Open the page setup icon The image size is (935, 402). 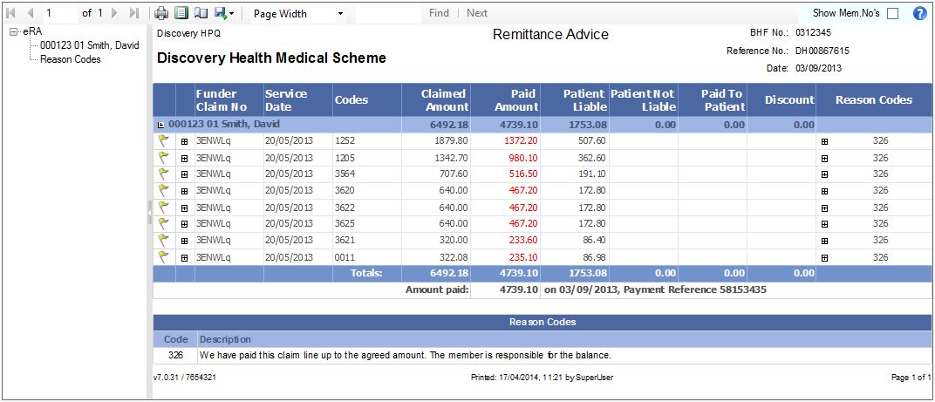click(201, 13)
